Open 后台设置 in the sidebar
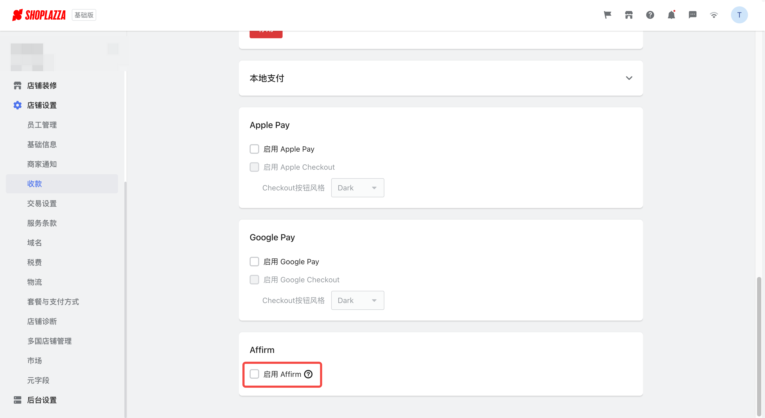Image resolution: width=765 pixels, height=418 pixels. [x=42, y=400]
